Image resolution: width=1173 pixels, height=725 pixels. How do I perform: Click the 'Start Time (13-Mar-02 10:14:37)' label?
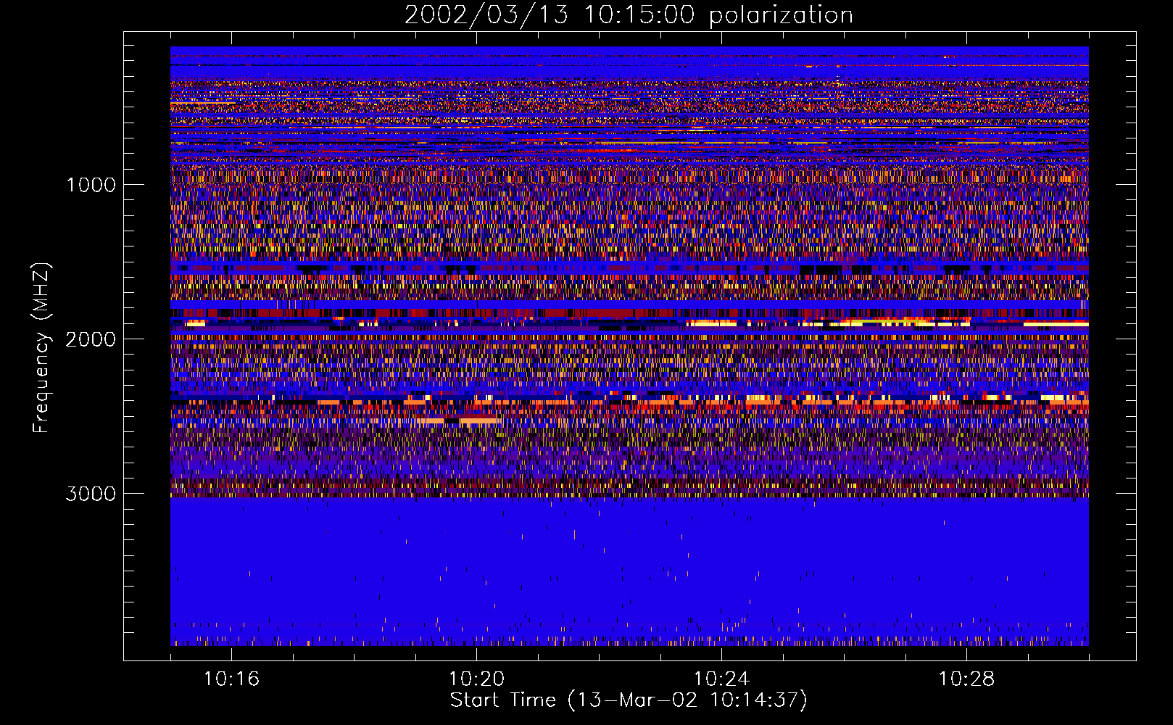[x=629, y=700]
